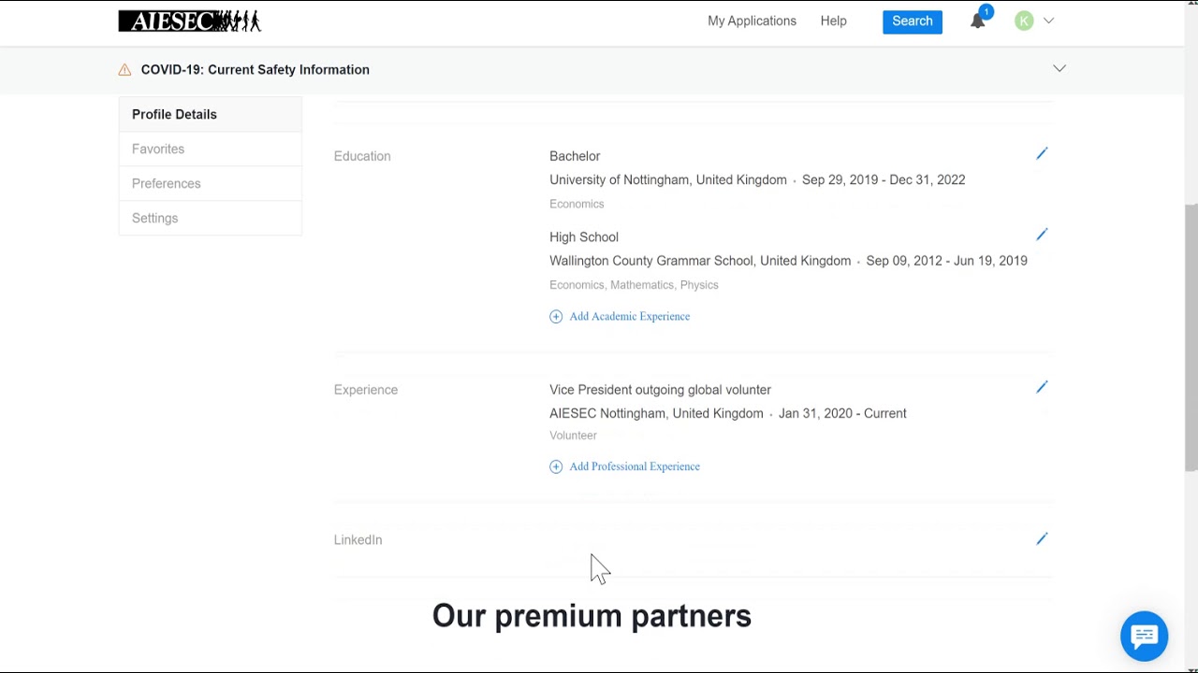The image size is (1198, 673).
Task: Click the page vertical scrollbar
Action: (x=1191, y=336)
